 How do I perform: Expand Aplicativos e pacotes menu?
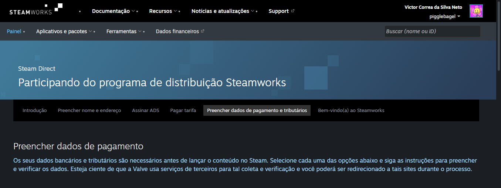click(x=64, y=31)
